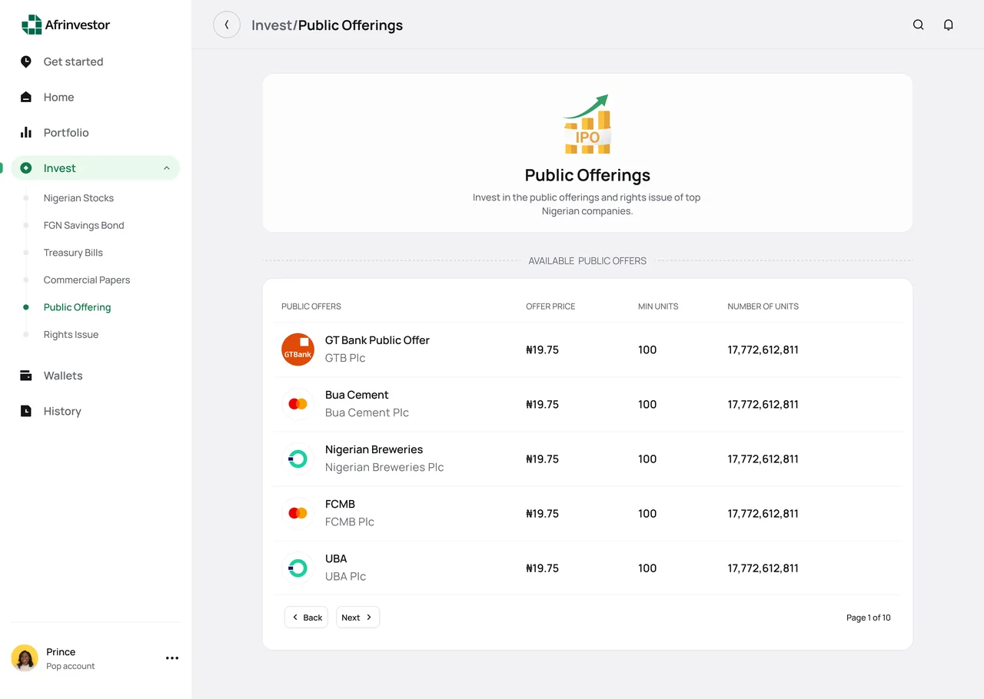Select Rights Issue submenu item
Viewport: 984px width, 699px height.
point(71,334)
